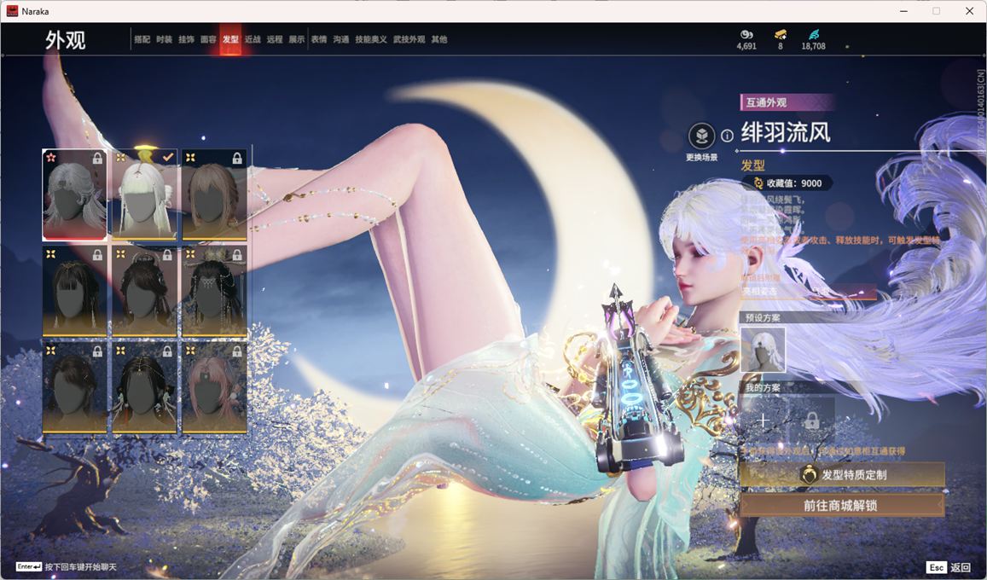The width and height of the screenshot is (987, 580).
Task: Click the 绯羽流风 hairstyle title
Action: tap(786, 133)
